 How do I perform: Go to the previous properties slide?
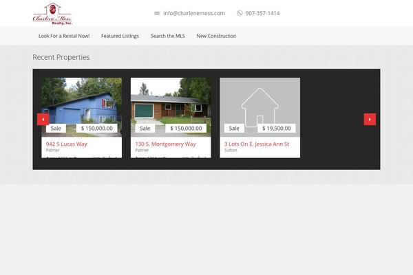pyautogui.click(x=43, y=120)
